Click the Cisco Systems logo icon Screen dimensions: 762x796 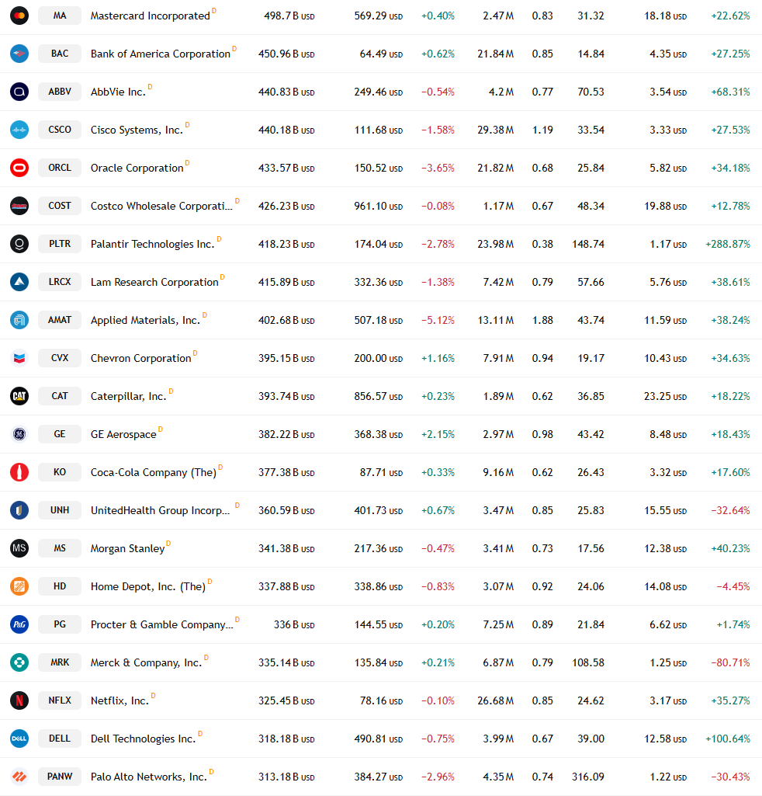19,130
